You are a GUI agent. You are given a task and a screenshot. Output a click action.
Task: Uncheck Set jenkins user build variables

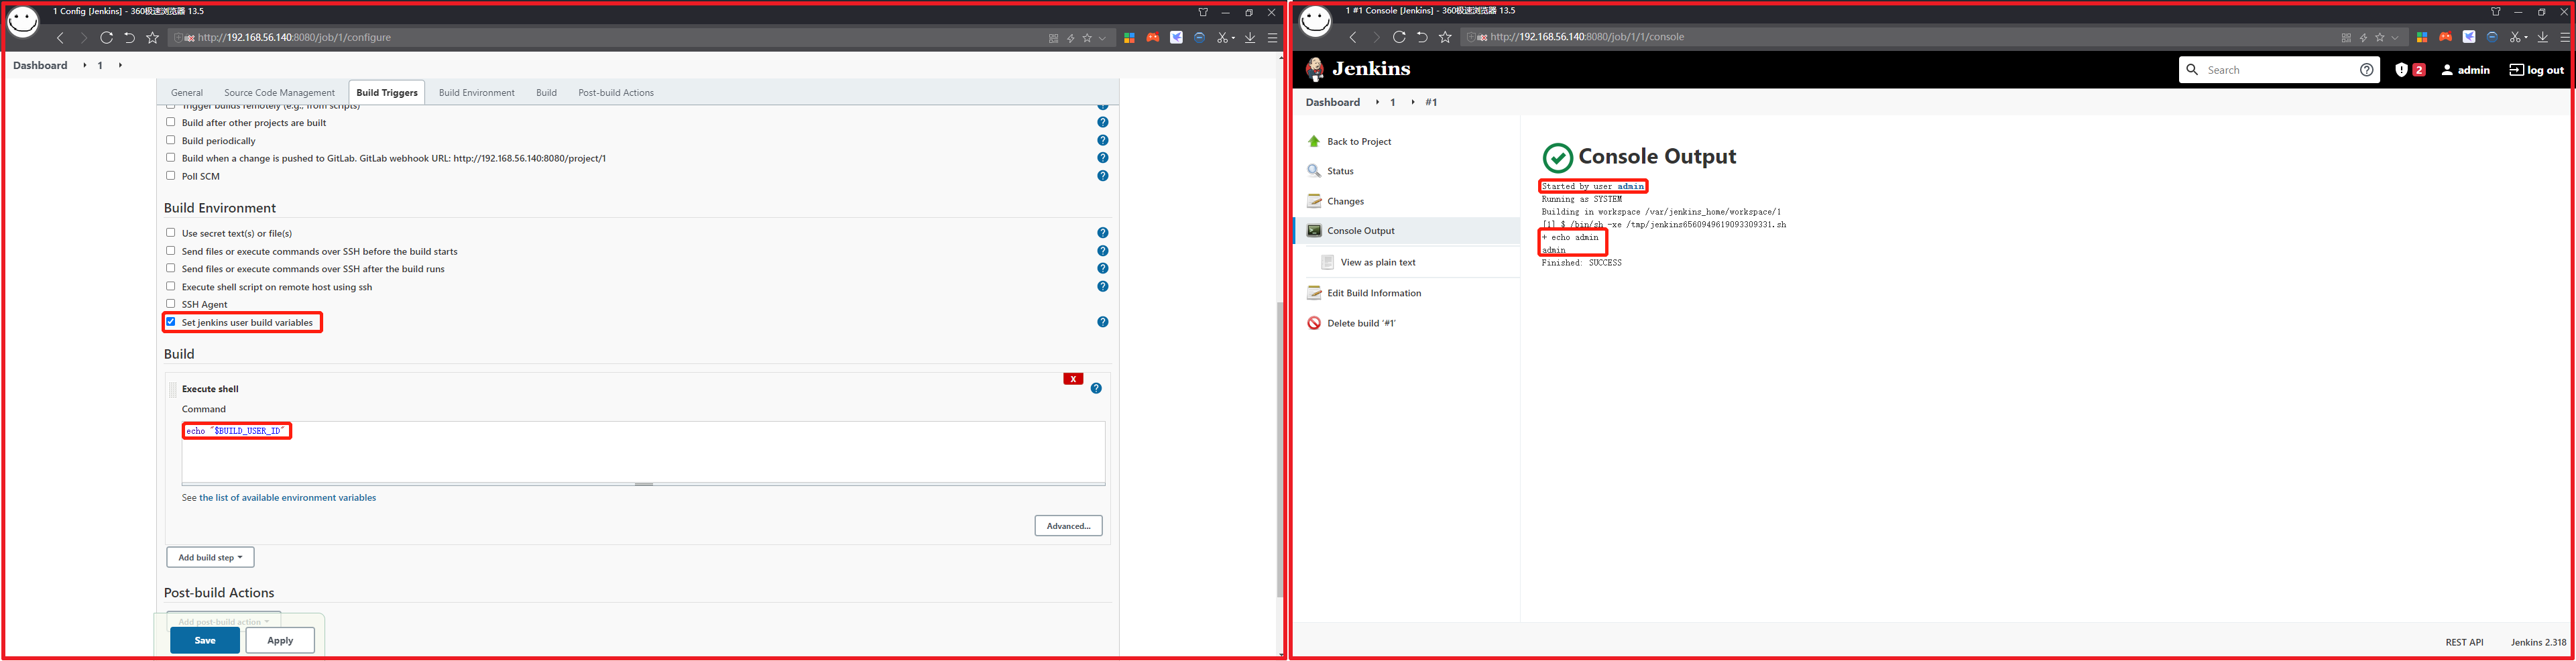pos(170,321)
